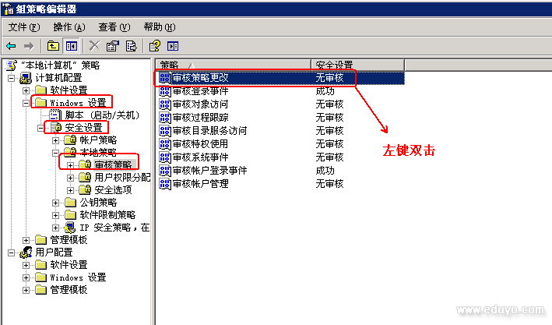
Task: Click the Export list toolbar icon
Action: (x=131, y=46)
